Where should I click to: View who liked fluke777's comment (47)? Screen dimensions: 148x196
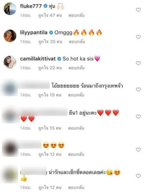click(x=50, y=15)
